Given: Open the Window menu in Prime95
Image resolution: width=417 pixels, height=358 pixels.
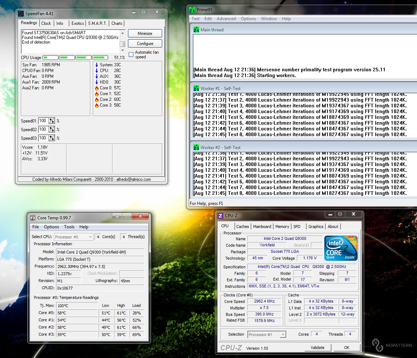Looking at the screenshot, I should [x=269, y=19].
